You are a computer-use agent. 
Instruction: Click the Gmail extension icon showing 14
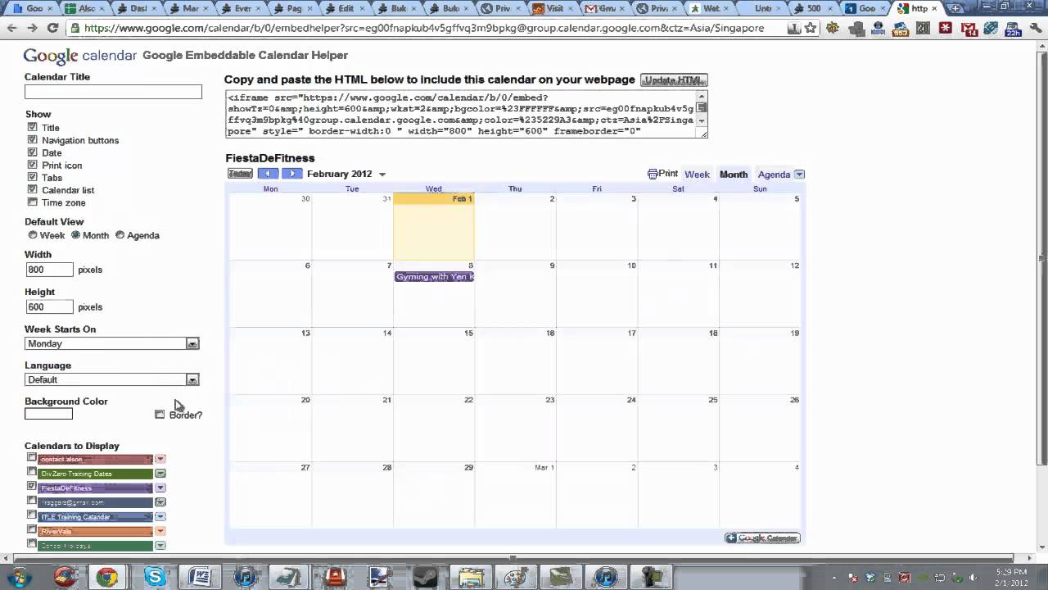[969, 29]
